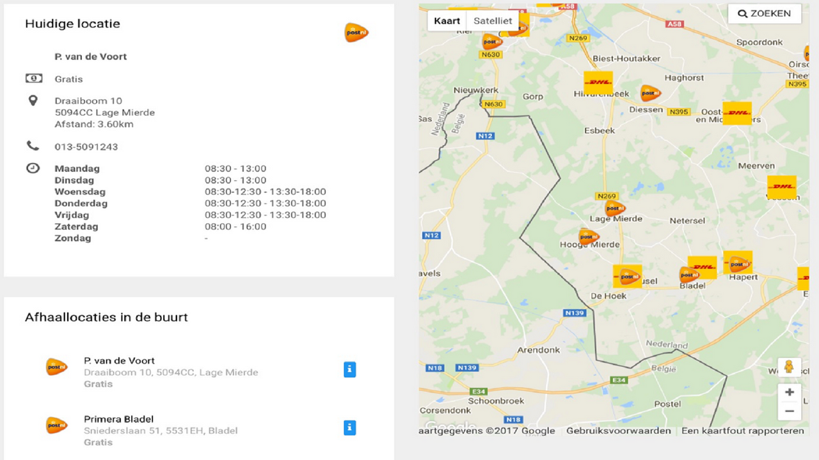Click the DHL marker at Oost- en Middelbeers

point(737,113)
